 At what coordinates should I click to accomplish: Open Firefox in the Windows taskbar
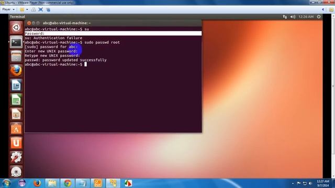pyautogui.click(x=37, y=183)
